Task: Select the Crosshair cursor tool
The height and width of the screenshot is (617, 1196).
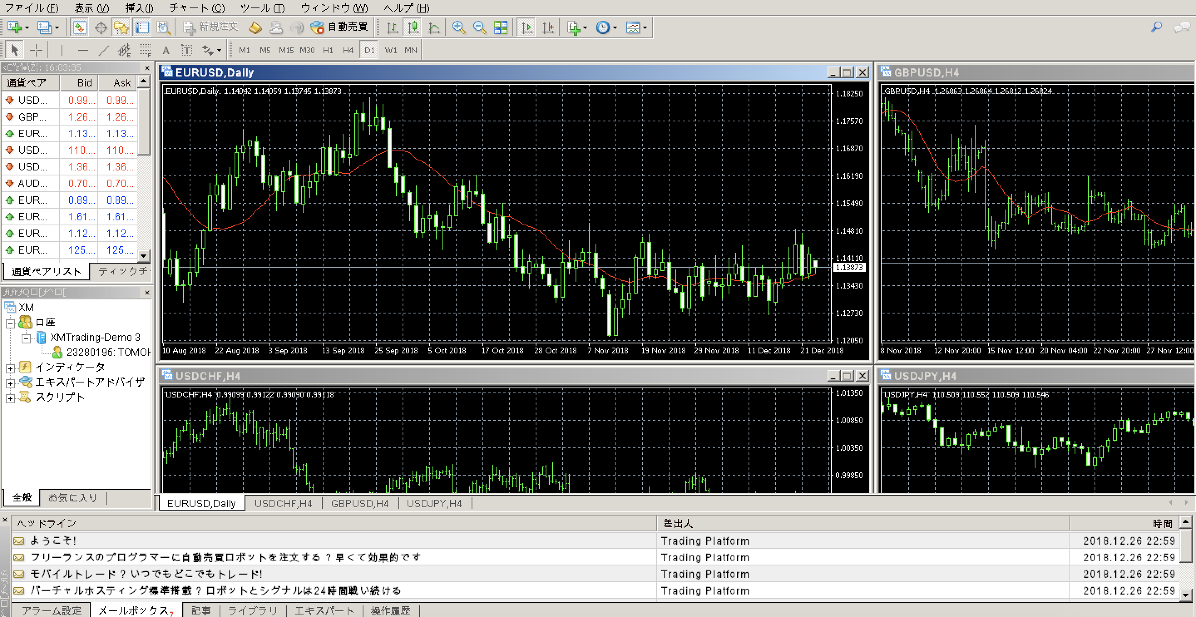Action: [x=36, y=50]
